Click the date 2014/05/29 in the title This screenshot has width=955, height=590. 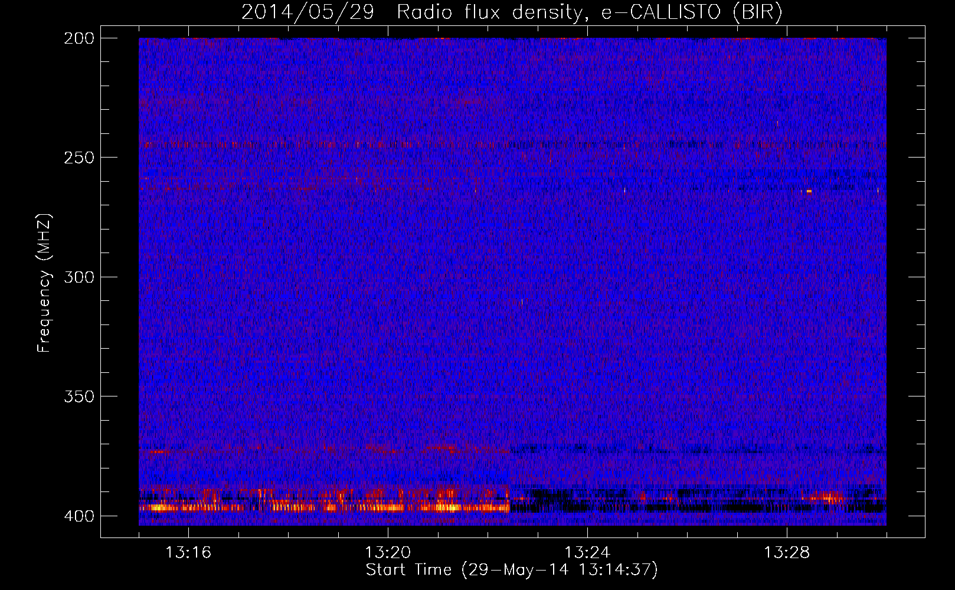[x=308, y=12]
